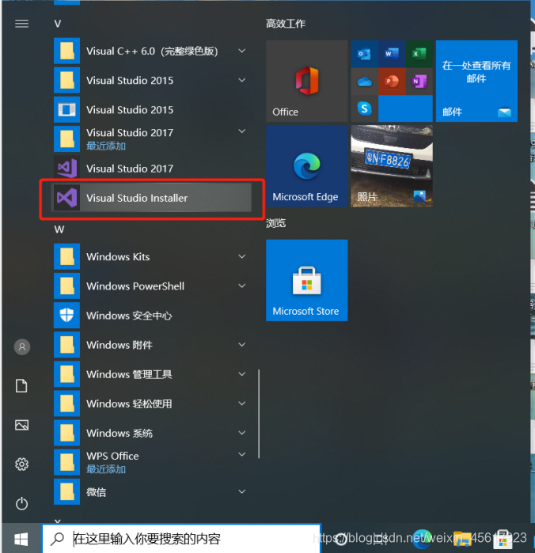Open the Visual Studio 2017 app entry

(151, 169)
